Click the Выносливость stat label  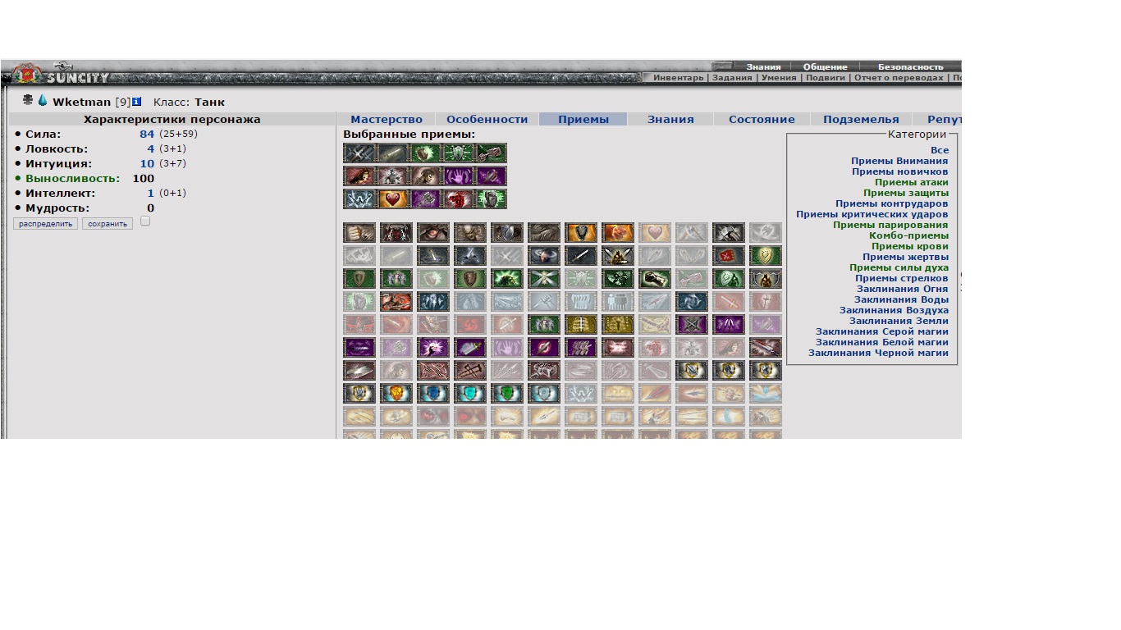pos(72,179)
